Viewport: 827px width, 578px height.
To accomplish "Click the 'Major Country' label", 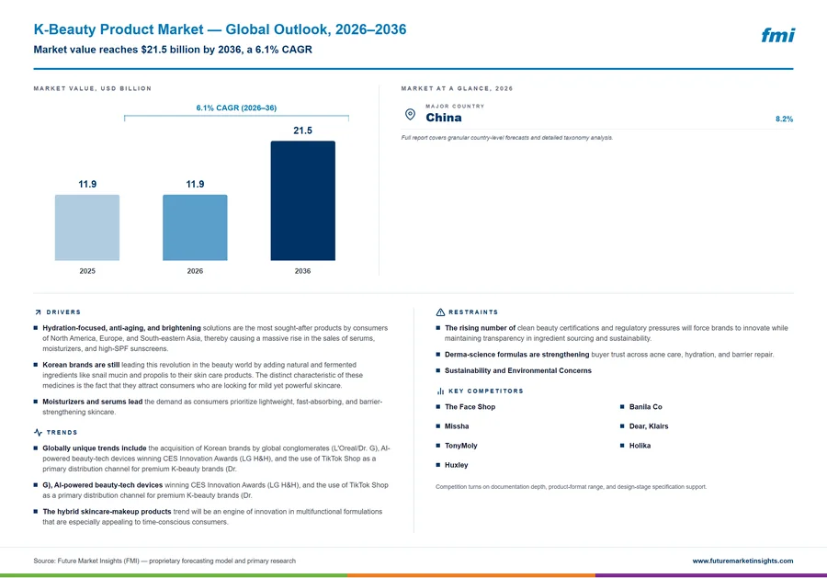I will click(455, 106).
